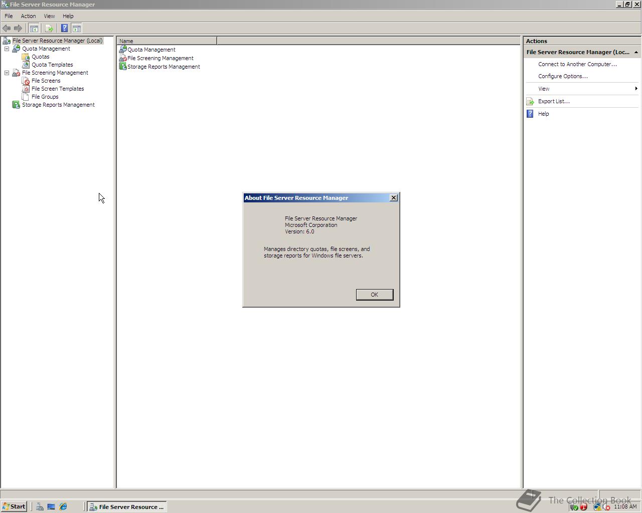The height and width of the screenshot is (513, 642).
Task: Click the network warning tray icon
Action: coord(597,507)
